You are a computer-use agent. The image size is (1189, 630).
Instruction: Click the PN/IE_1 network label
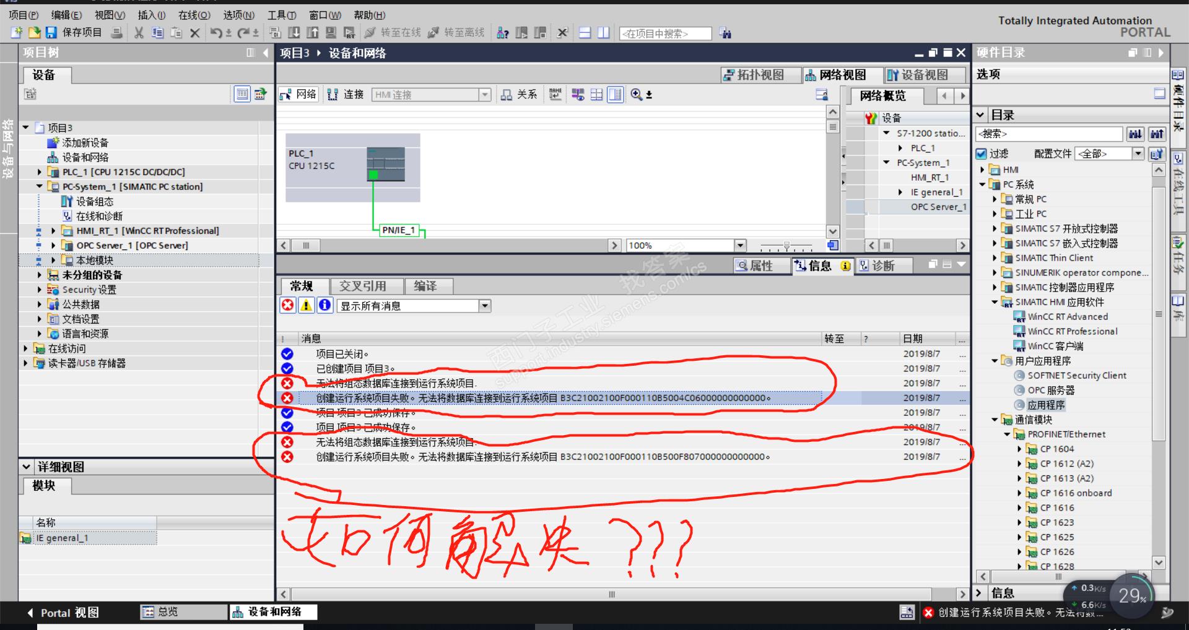click(398, 230)
